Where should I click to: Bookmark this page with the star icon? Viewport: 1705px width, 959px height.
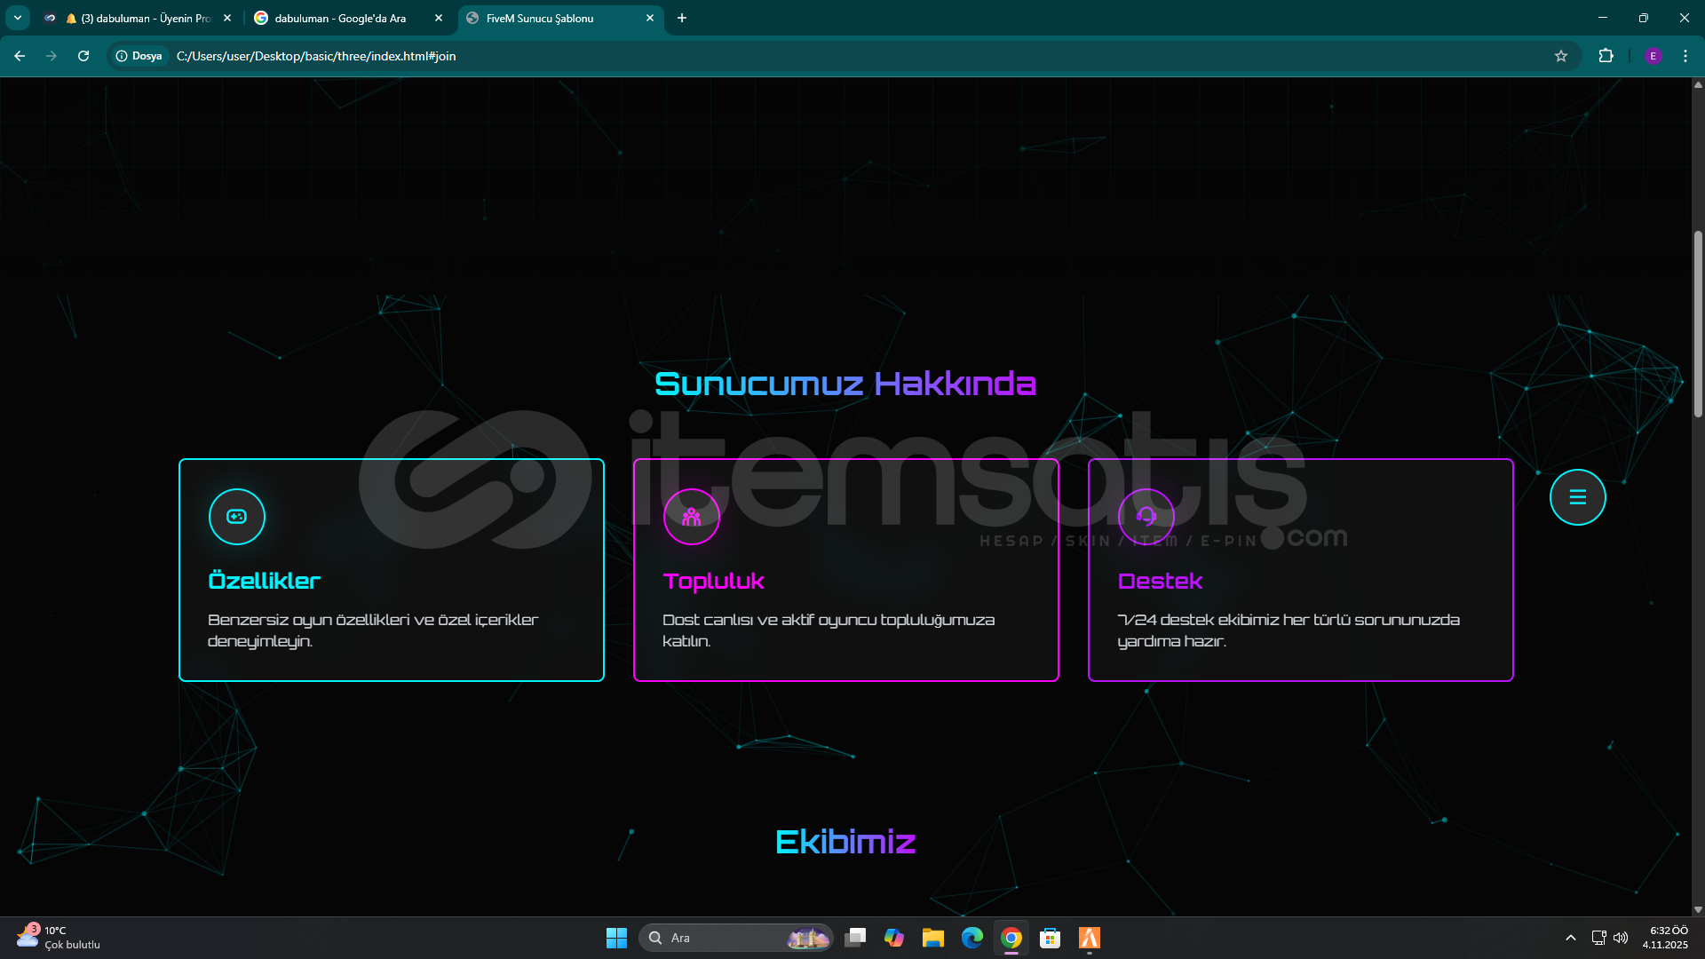(1561, 56)
